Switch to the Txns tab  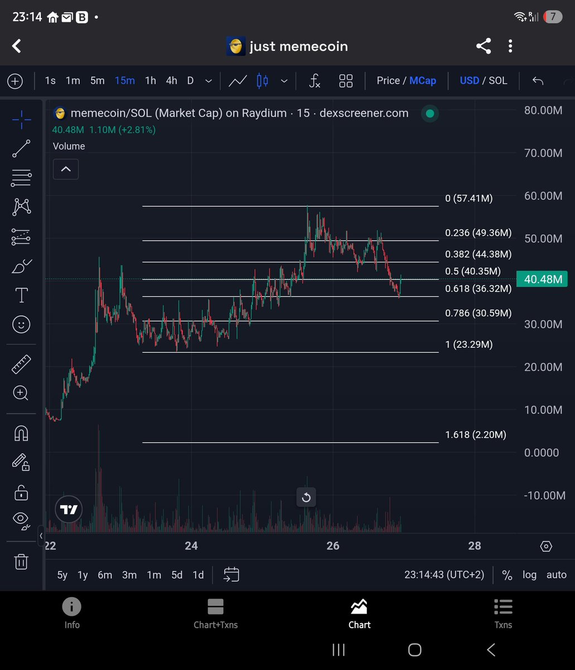coord(502,612)
